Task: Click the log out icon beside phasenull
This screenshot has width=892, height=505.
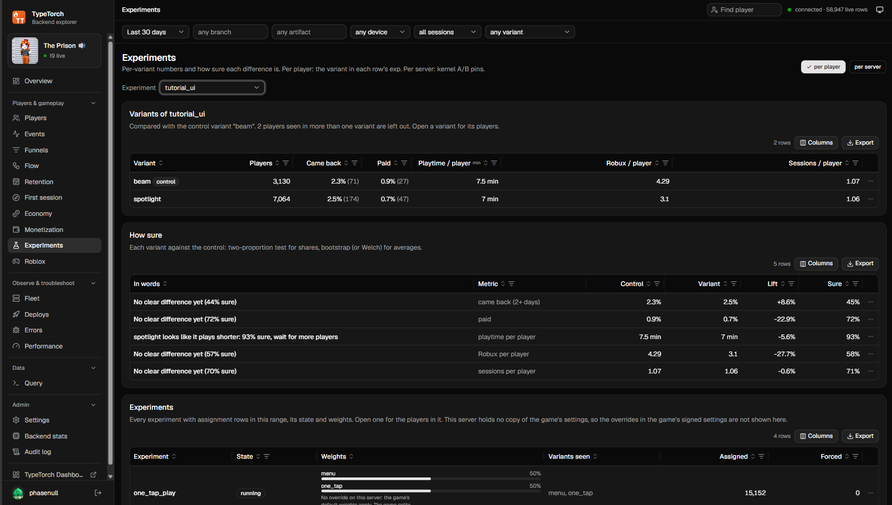Action: [x=98, y=493]
